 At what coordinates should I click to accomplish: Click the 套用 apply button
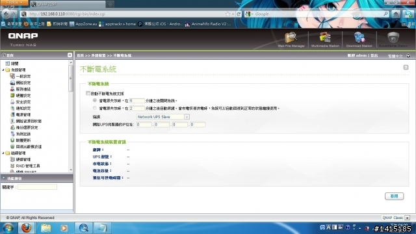[394, 196]
